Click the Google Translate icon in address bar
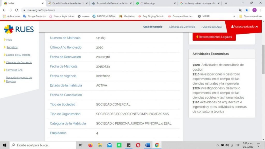This screenshot has width=265, height=149. tap(240, 10)
